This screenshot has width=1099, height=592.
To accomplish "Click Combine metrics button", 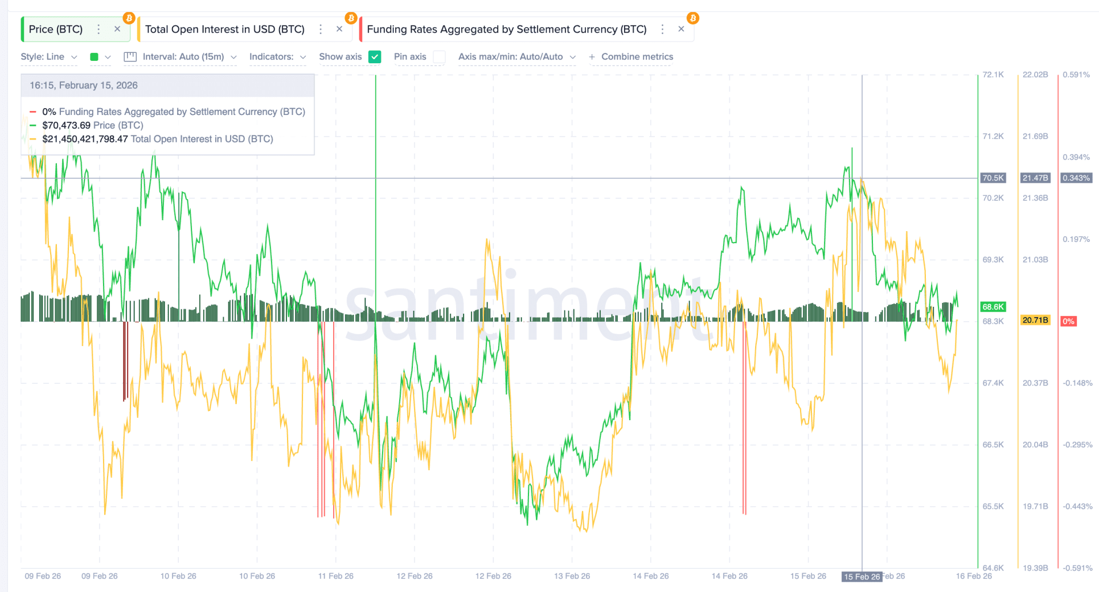I will click(x=631, y=57).
